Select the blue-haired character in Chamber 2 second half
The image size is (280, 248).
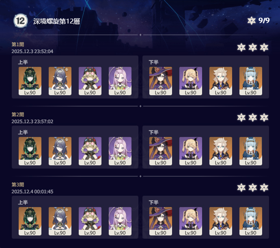pos(251,151)
